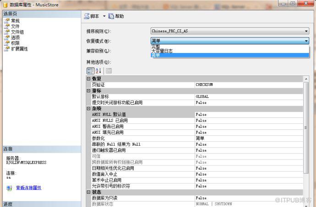This screenshot has height=207, width=316.
Task: Select the ANSI 填充已启用 row
Action: (x=197, y=133)
